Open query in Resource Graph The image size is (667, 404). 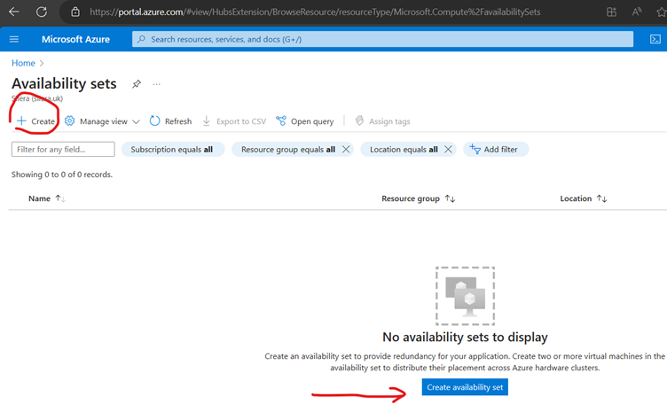[304, 121]
